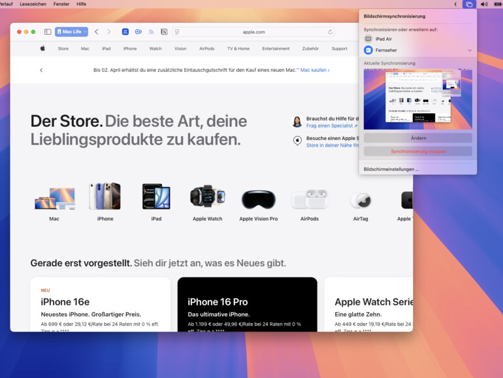Select the AirTag product category image
This screenshot has width=503, height=378.
pyautogui.click(x=361, y=199)
